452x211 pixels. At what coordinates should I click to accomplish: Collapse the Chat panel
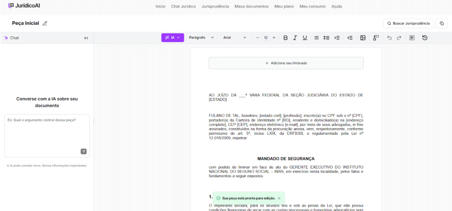pyautogui.click(x=86, y=38)
